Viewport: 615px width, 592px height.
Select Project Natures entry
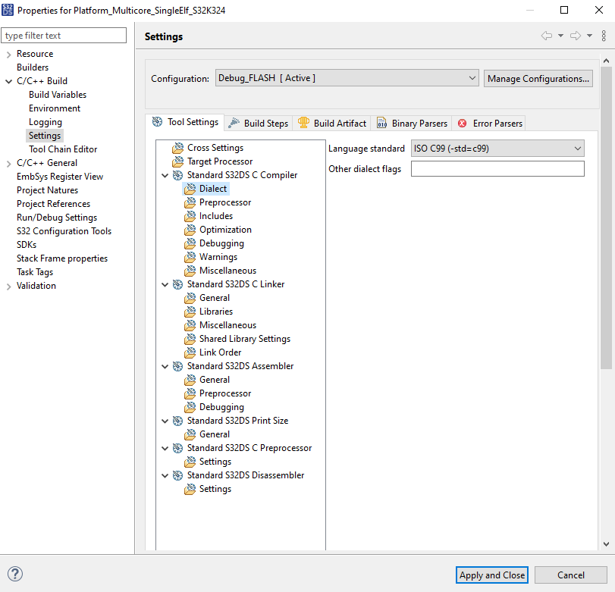click(x=48, y=190)
